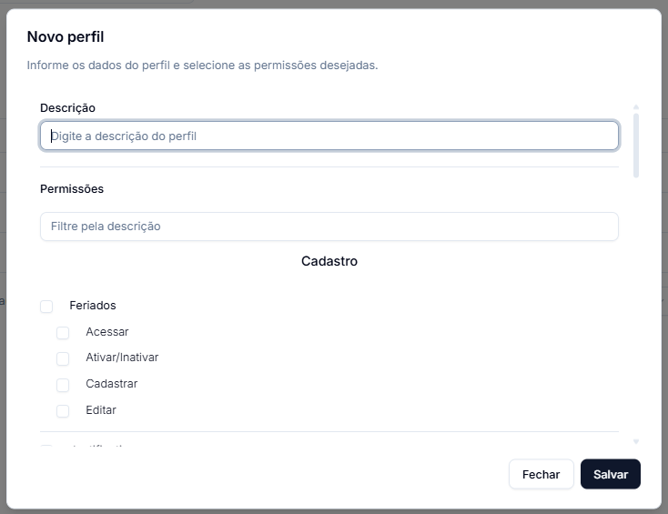
Task: Click the scroll down arrow in the dialog
Action: point(635,441)
